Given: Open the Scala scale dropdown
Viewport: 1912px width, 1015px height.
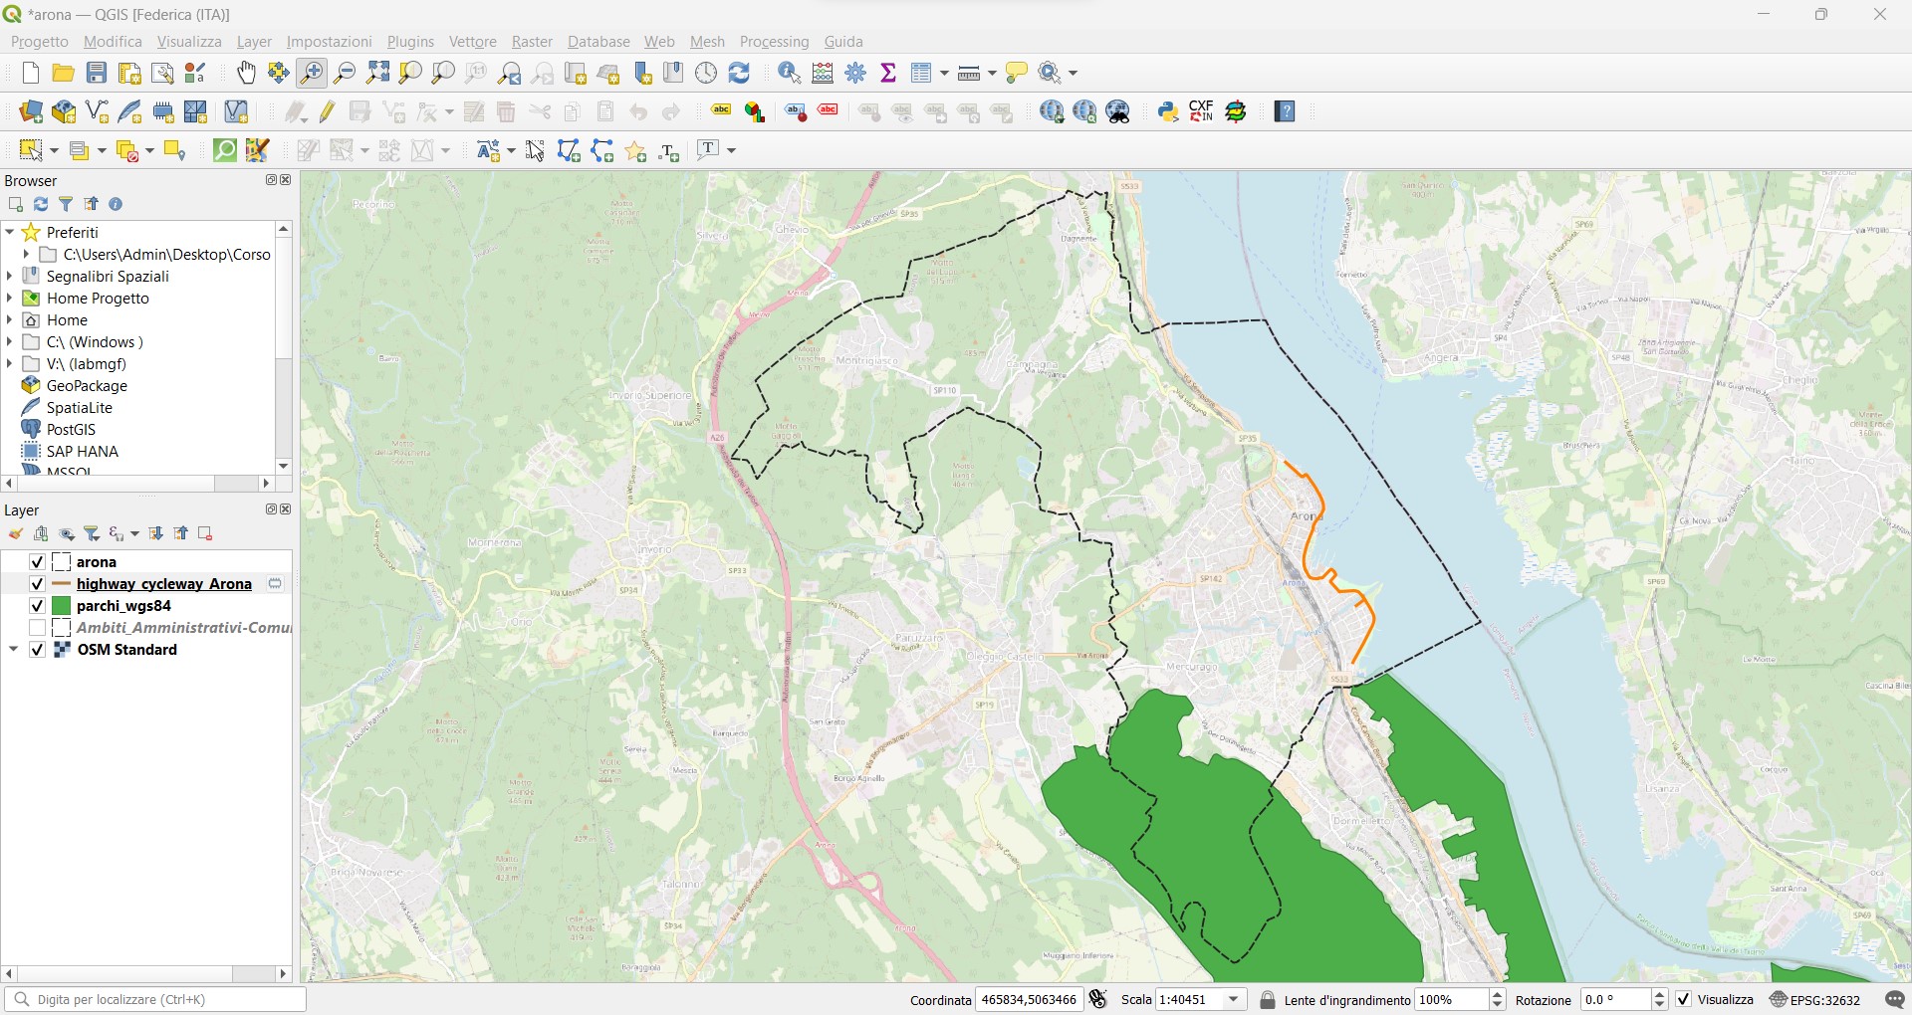Looking at the screenshot, I should [x=1235, y=1000].
